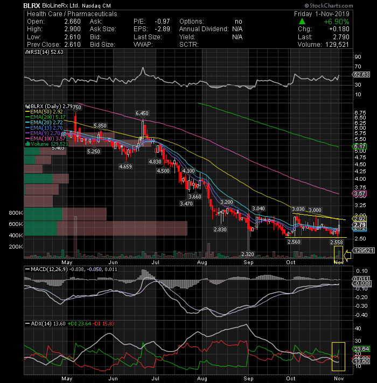
Task: Click the 3.660 price label
Action: (x=195, y=197)
